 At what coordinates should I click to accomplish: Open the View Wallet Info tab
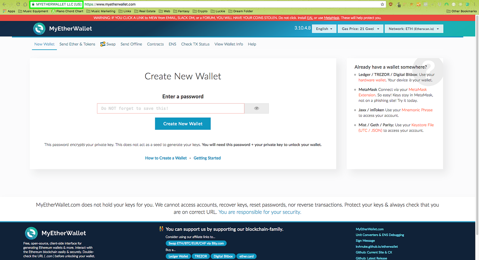point(229,44)
